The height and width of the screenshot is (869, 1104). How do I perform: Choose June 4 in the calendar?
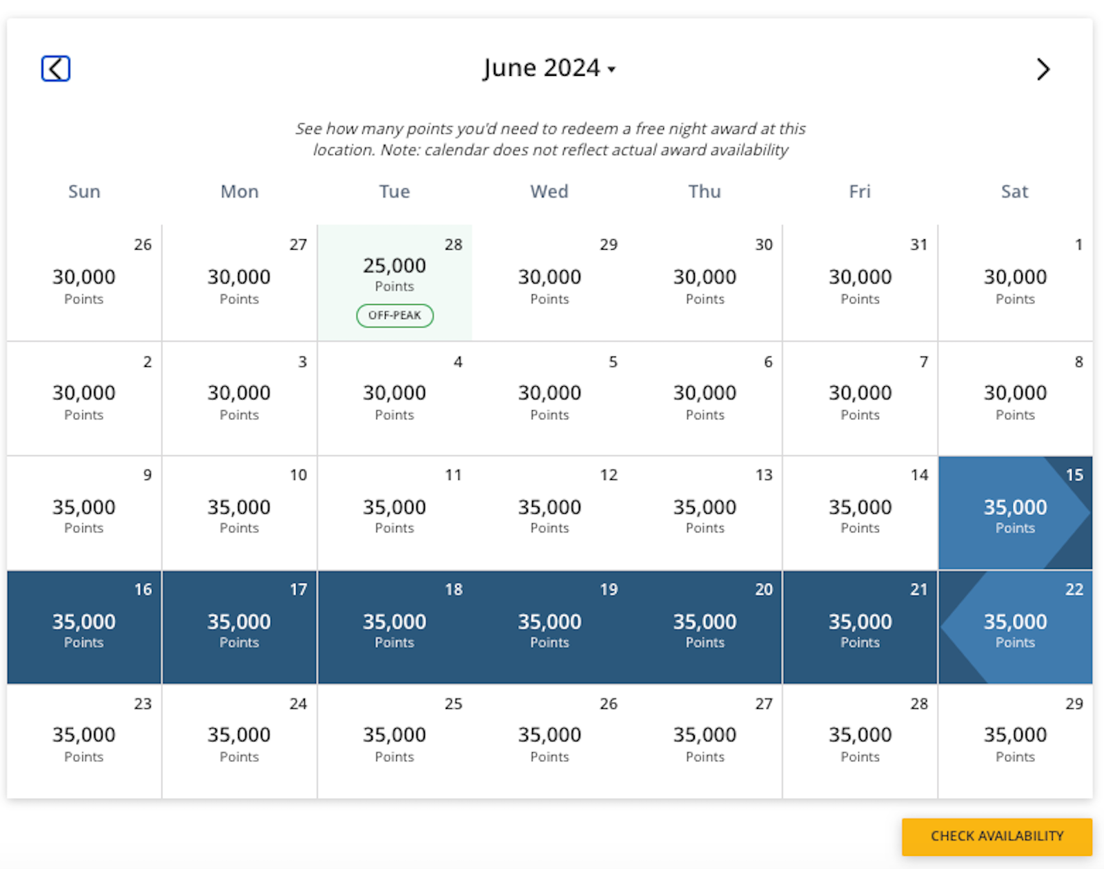point(395,398)
